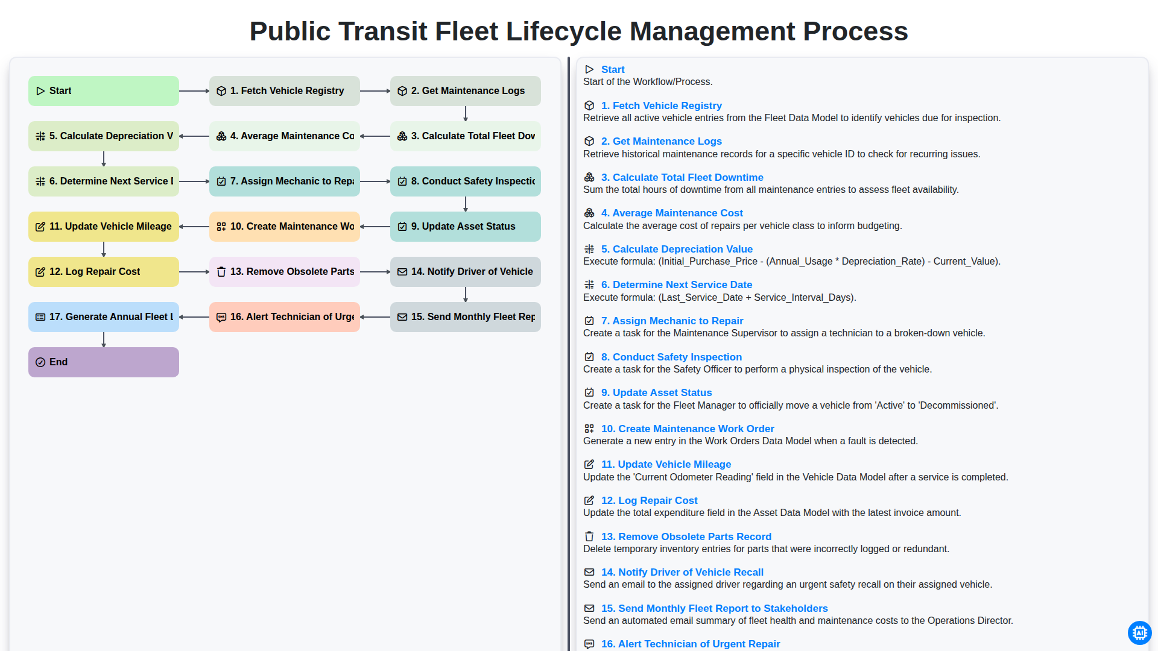Viewport: 1158px width, 651px height.
Task: Select the '9. Update Asset Status' flowchart node
Action: click(466, 227)
